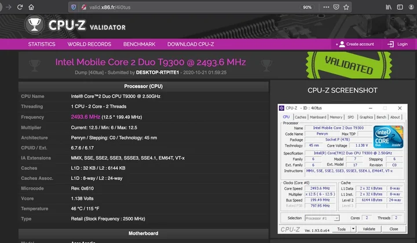Save page to Pocket icon
Screen dimensions: 417x243
pos(336,7)
